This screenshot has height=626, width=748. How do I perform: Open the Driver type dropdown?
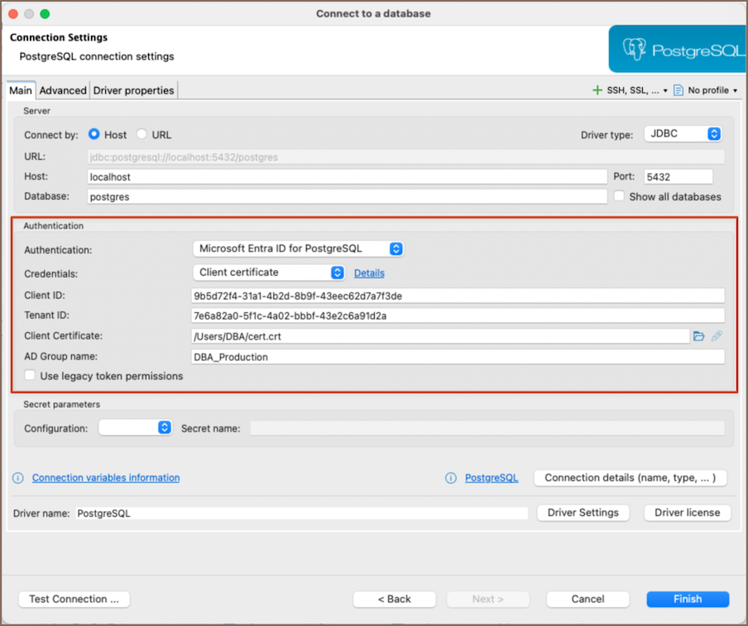683,134
